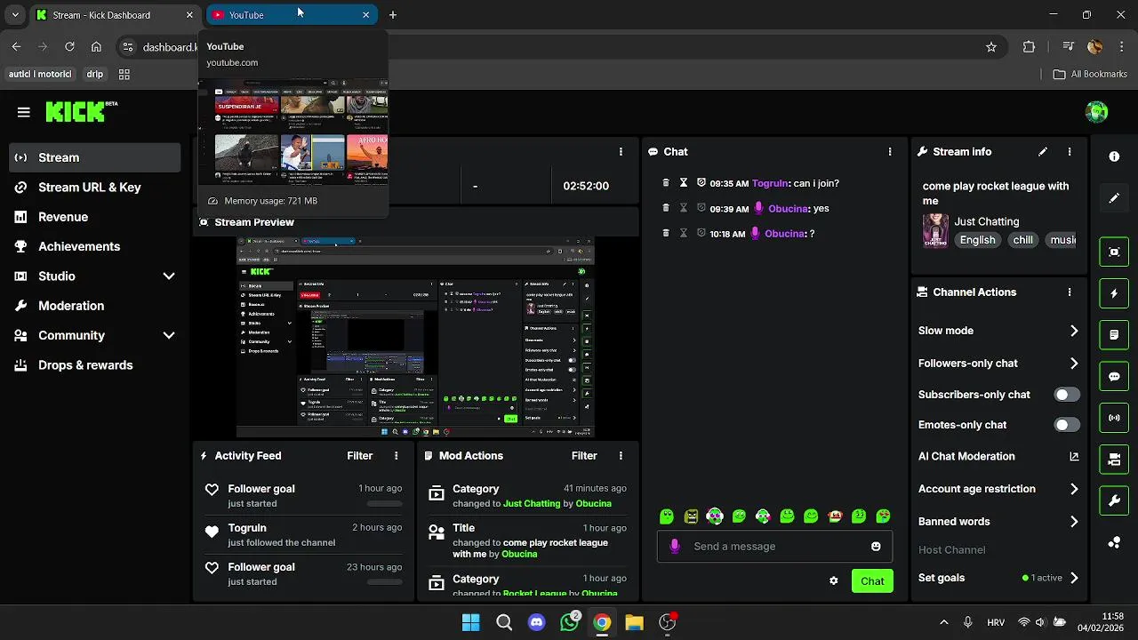Open Account age restriction chevron
Image resolution: width=1138 pixels, height=640 pixels.
pos(1074,489)
